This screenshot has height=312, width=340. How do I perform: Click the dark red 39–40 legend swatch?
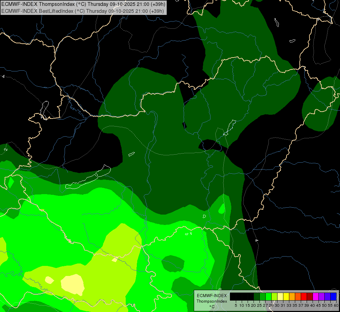[x=310, y=296]
